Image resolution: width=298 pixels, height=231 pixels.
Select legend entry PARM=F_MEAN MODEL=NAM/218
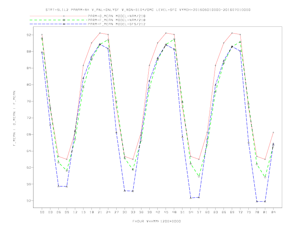(x=117, y=20)
